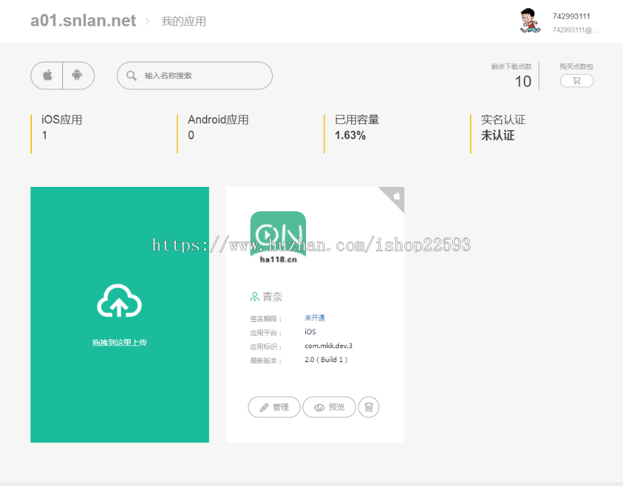Click the 未开通 signing link

[315, 318]
